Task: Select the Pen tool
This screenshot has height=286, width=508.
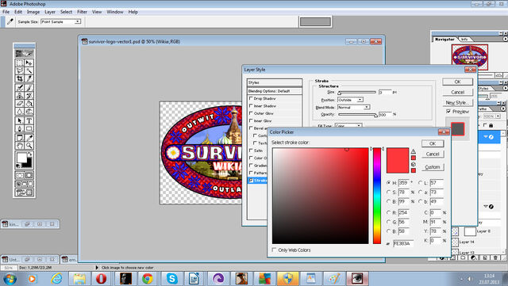Action: tap(20, 129)
